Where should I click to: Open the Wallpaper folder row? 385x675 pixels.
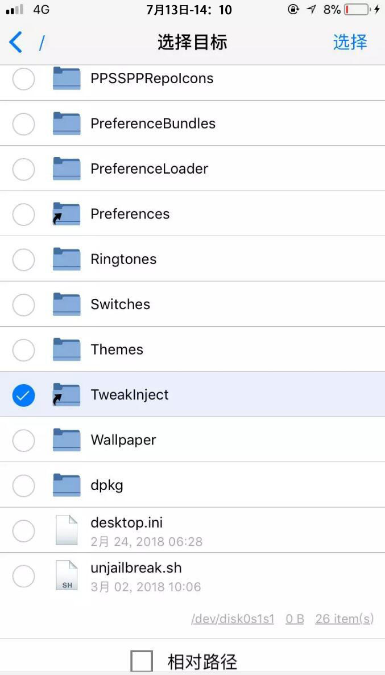tap(123, 440)
